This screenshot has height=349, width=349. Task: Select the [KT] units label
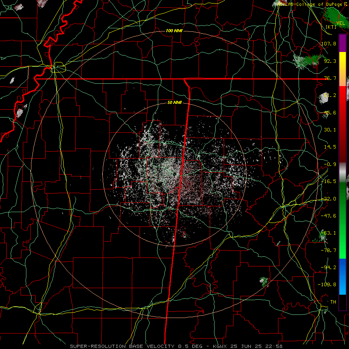[x=331, y=27]
